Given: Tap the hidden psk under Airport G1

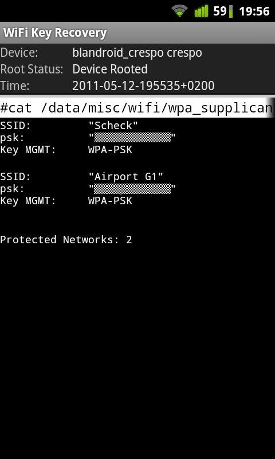Looking at the screenshot, I should [132, 189].
